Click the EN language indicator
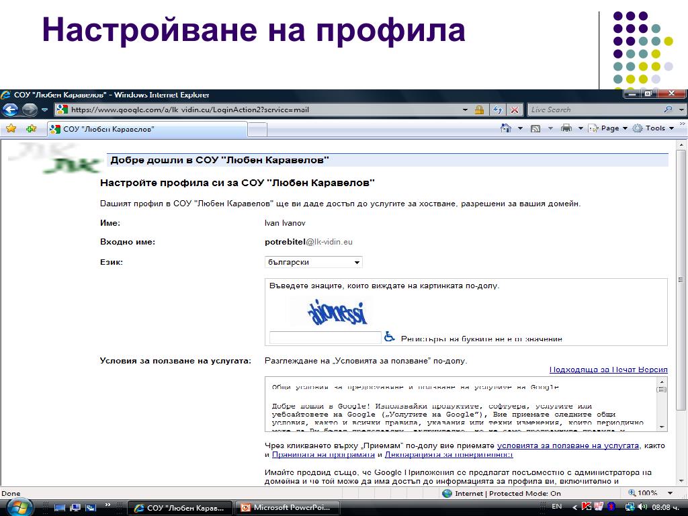The image size is (688, 516). [556, 507]
